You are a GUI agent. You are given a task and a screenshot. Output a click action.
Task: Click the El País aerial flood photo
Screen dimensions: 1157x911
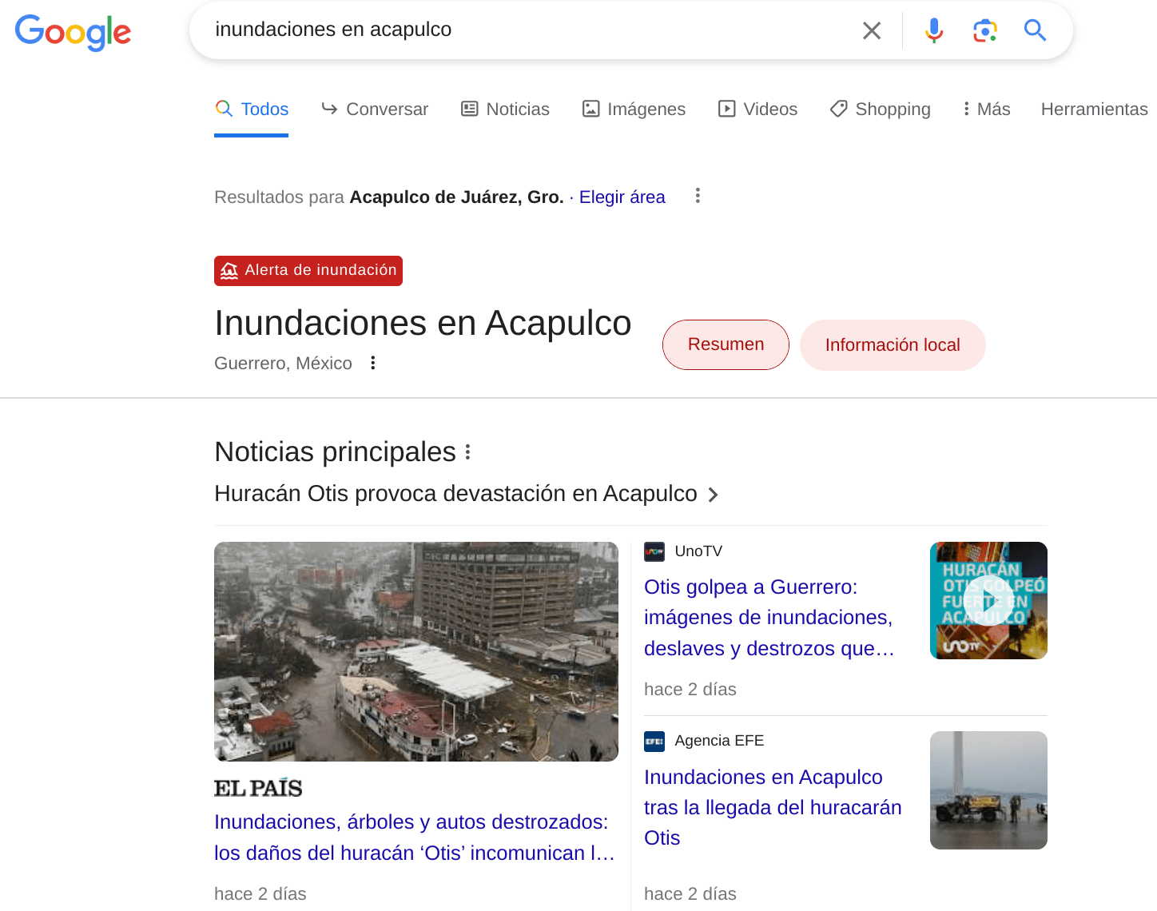(x=416, y=651)
